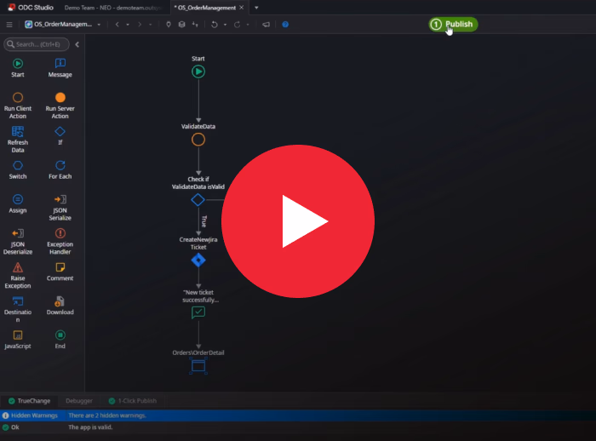Undo the last change
This screenshot has height=441, width=596.
coord(215,25)
